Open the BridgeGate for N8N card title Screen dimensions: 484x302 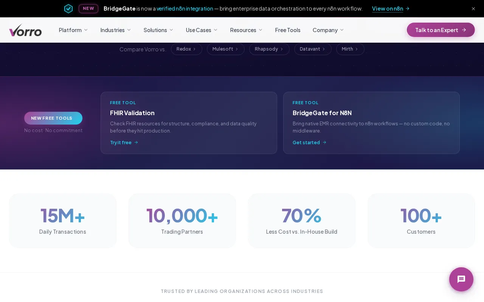point(322,113)
